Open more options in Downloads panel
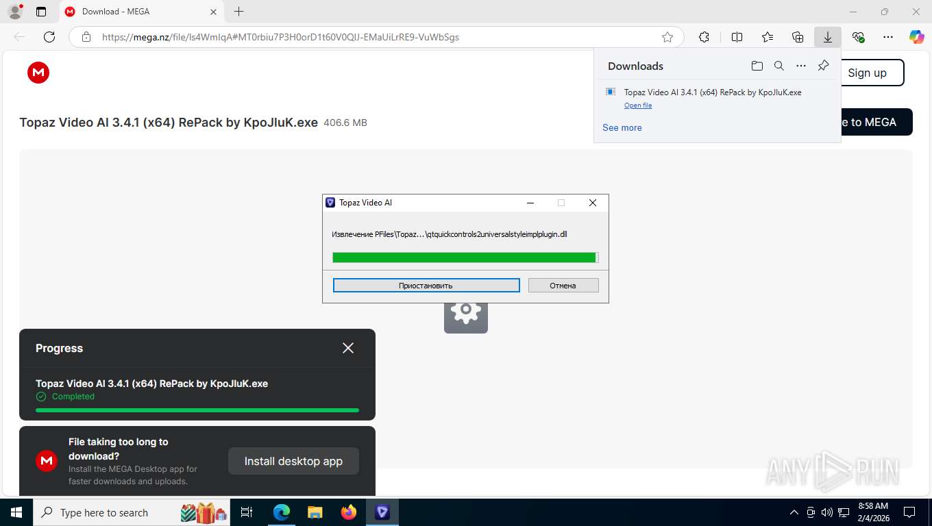The height and width of the screenshot is (526, 932). [800, 66]
